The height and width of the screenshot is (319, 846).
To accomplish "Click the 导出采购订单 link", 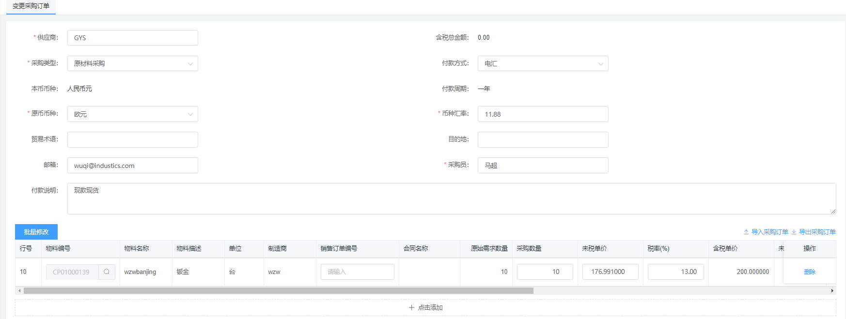I will (817, 232).
